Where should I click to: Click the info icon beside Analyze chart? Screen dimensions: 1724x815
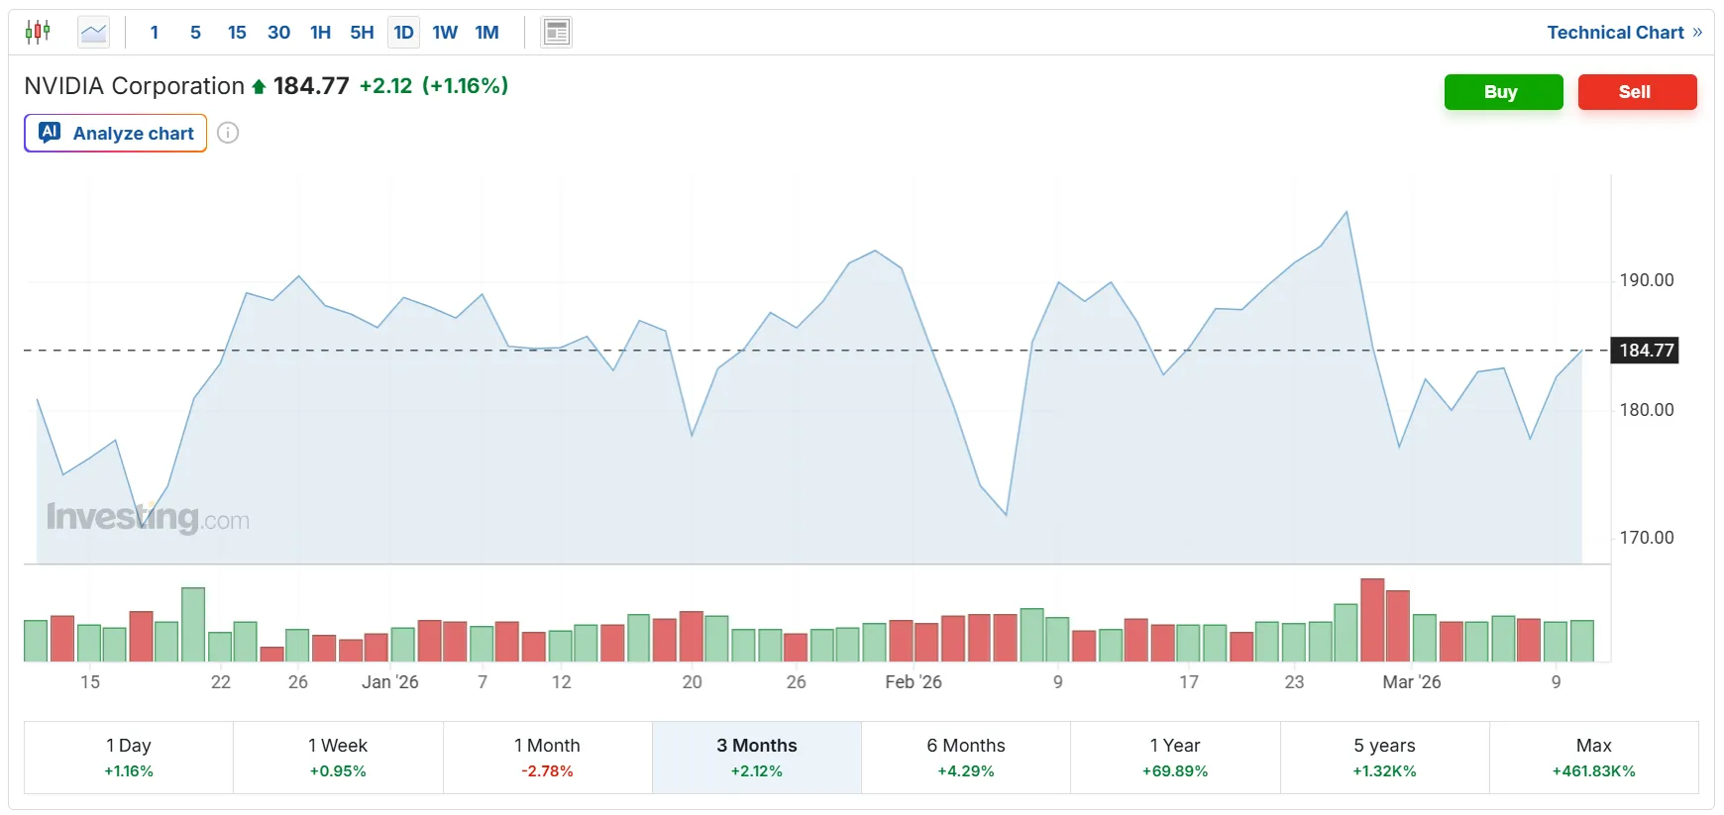tap(228, 133)
